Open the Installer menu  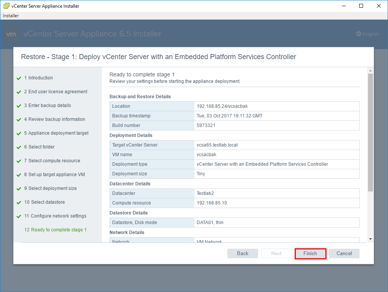(11, 16)
